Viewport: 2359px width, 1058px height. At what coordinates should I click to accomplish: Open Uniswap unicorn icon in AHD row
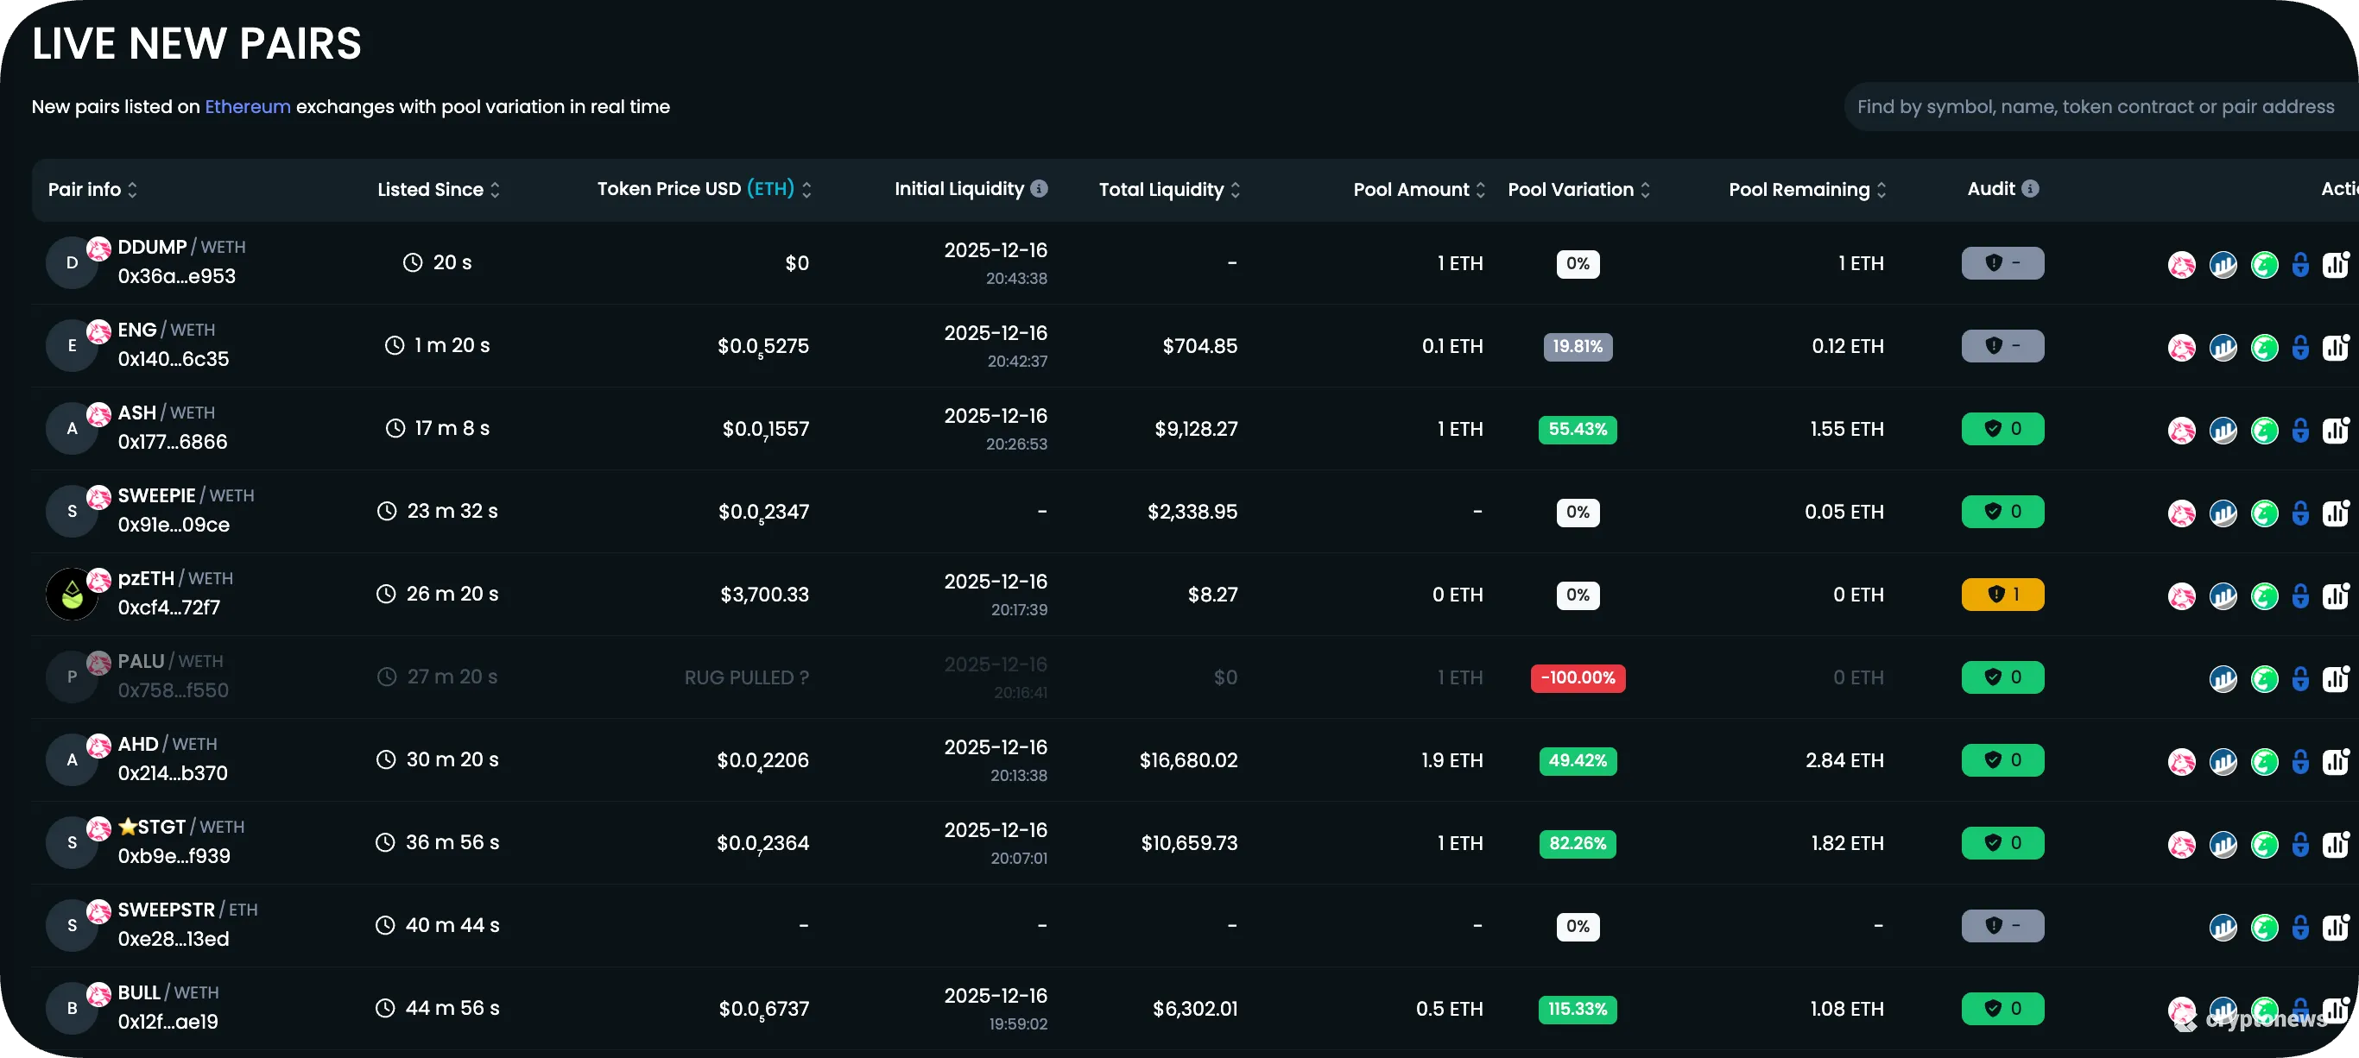click(x=2181, y=761)
